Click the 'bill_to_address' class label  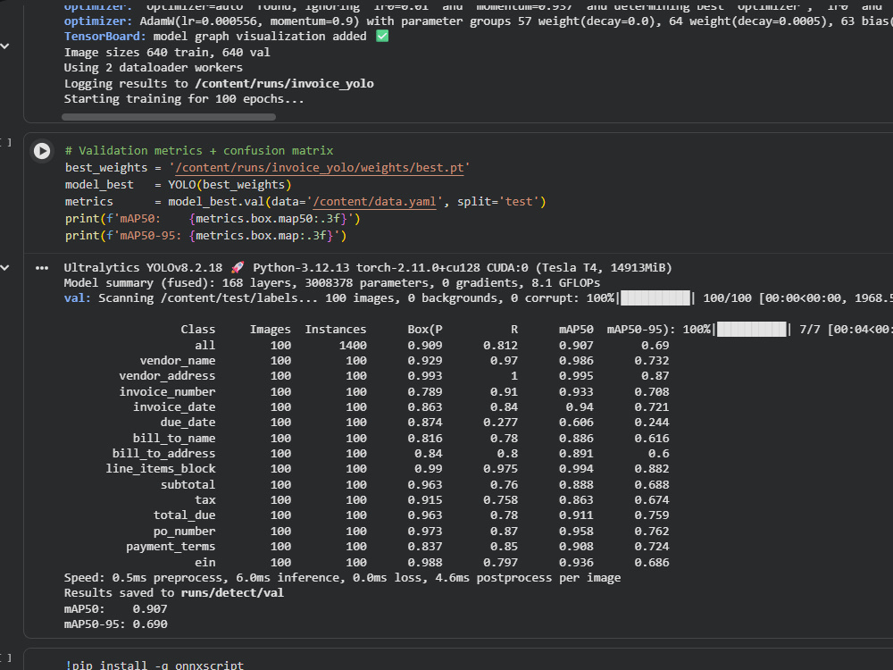tap(164, 454)
